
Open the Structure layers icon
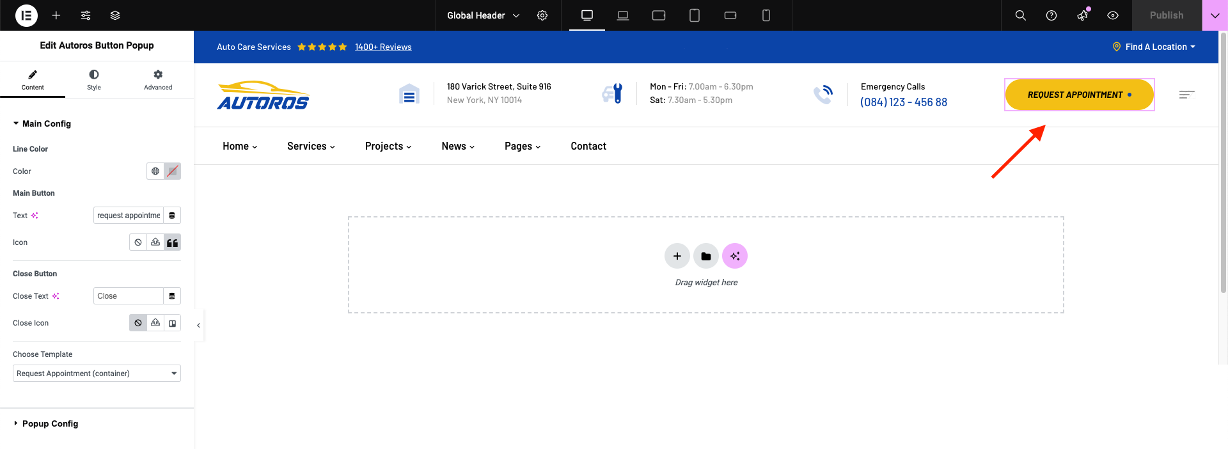(x=115, y=15)
